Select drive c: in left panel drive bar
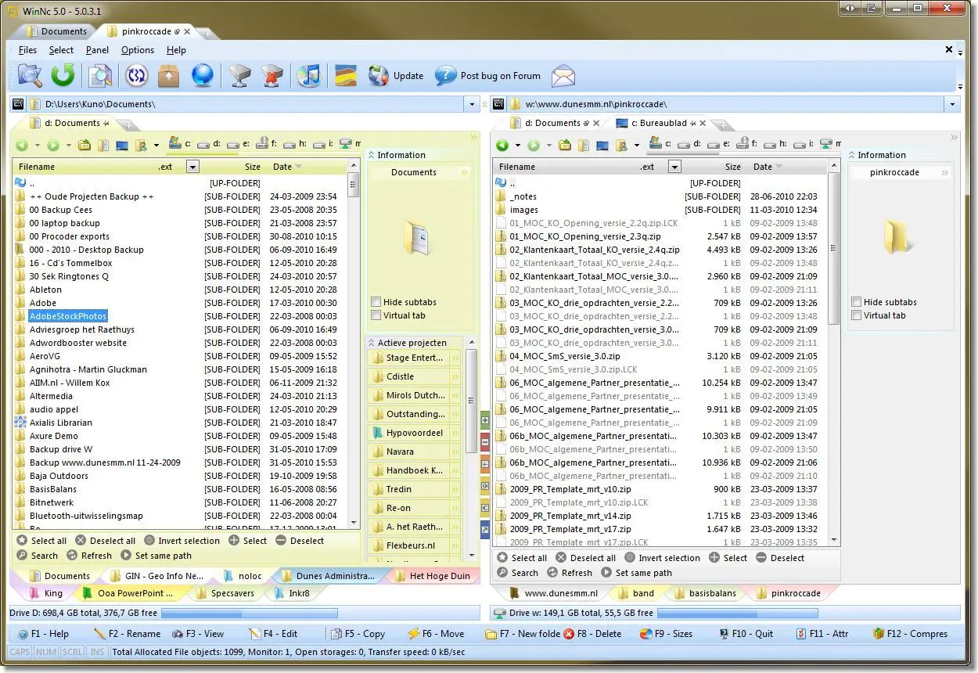 tap(180, 144)
